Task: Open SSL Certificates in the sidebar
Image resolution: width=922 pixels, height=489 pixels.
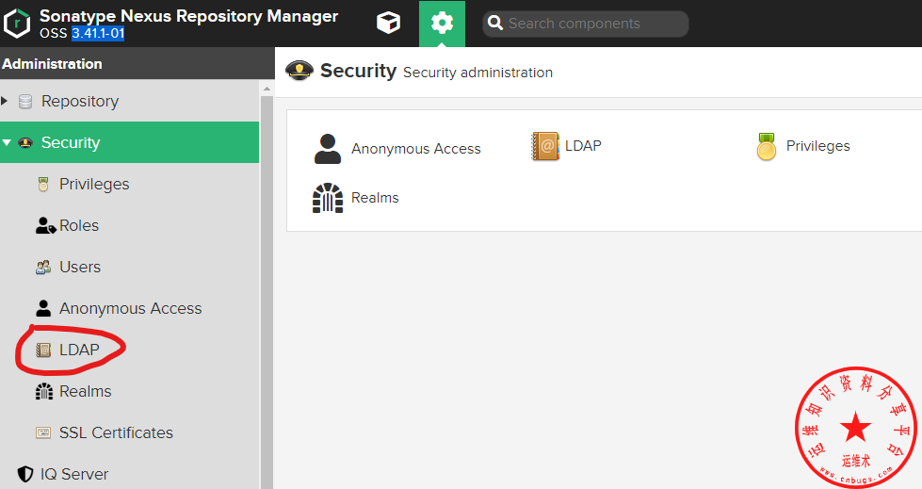Action: [x=116, y=432]
